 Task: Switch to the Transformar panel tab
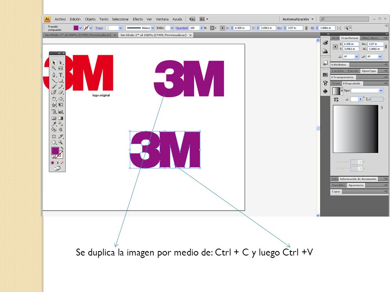click(350, 38)
